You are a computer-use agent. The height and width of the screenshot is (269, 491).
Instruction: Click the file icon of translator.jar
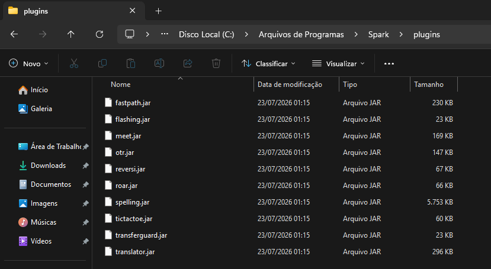[108, 251]
